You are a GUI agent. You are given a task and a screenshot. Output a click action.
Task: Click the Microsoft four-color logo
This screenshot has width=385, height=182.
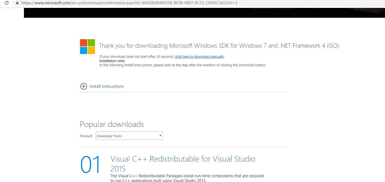(87, 47)
